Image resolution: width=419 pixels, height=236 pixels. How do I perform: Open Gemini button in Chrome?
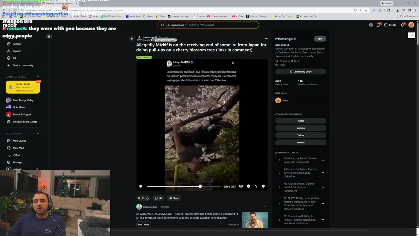click(x=386, y=3)
